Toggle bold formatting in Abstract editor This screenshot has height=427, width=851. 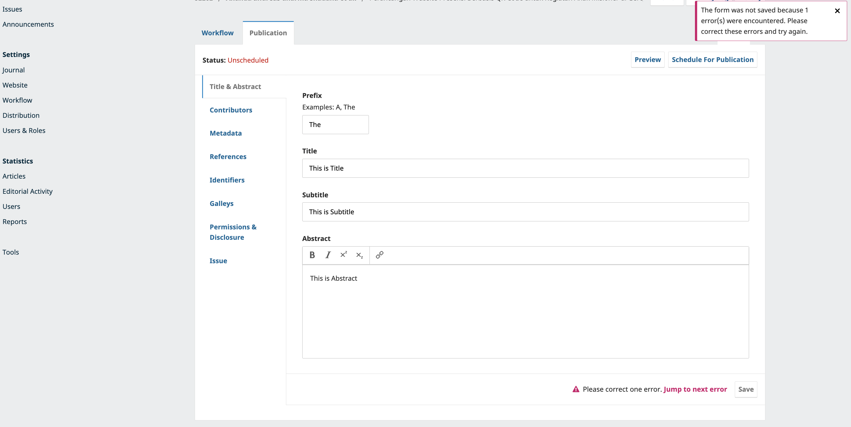(x=312, y=255)
